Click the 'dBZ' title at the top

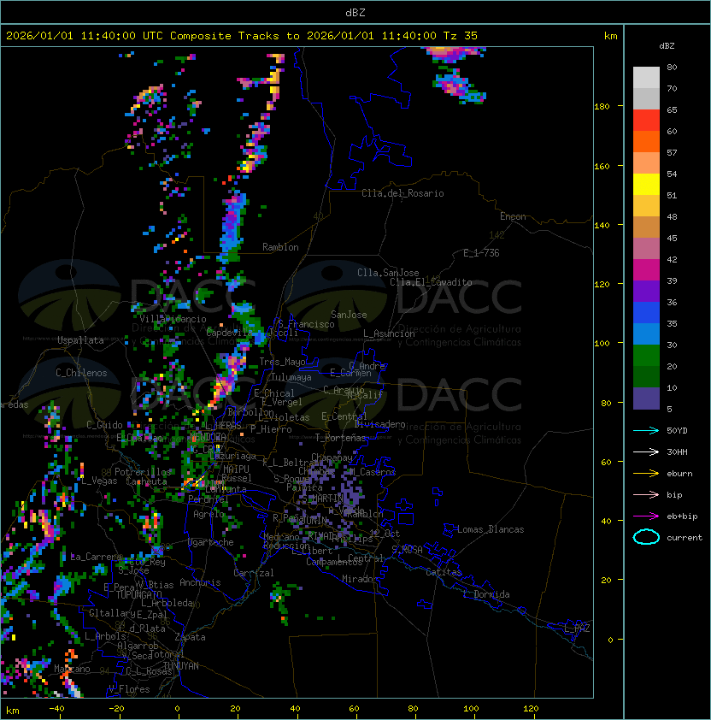point(355,12)
